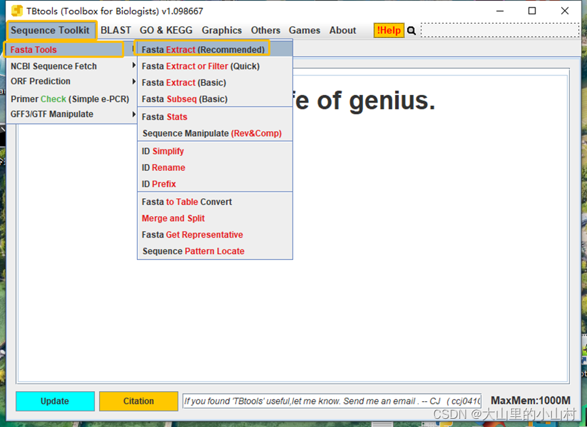Expand ORF Prediction submenu
The height and width of the screenshot is (427, 587).
click(x=72, y=81)
